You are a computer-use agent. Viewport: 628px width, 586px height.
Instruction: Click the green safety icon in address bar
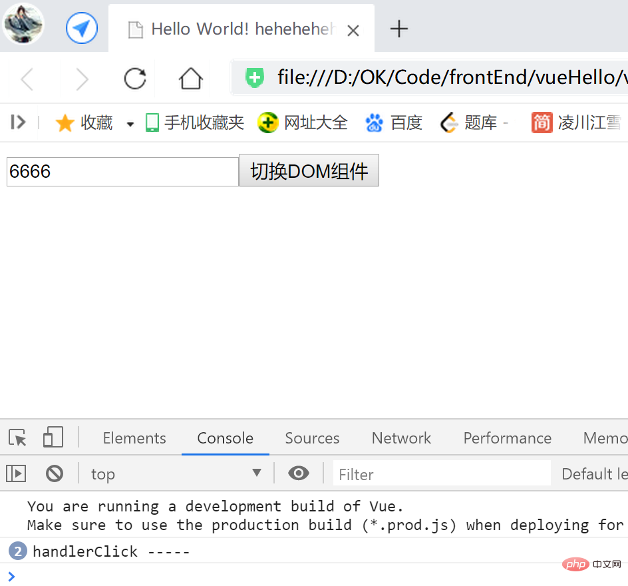click(254, 77)
